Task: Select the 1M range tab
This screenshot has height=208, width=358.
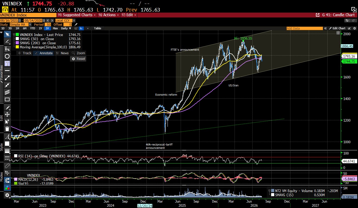Action: pos(17,28)
